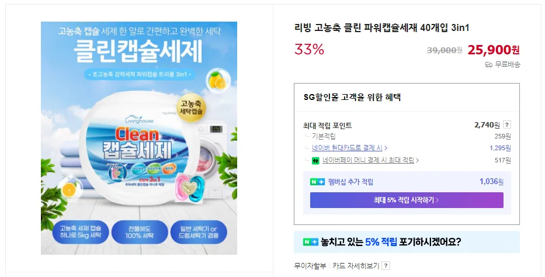The image size is (545, 277).
Task: Open help icon beside 2,740원 points
Action: [x=507, y=125]
